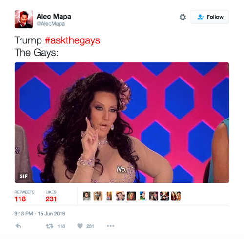The image size is (244, 239).
Task: Open the #askthegays hashtag link
Action: [72, 40]
